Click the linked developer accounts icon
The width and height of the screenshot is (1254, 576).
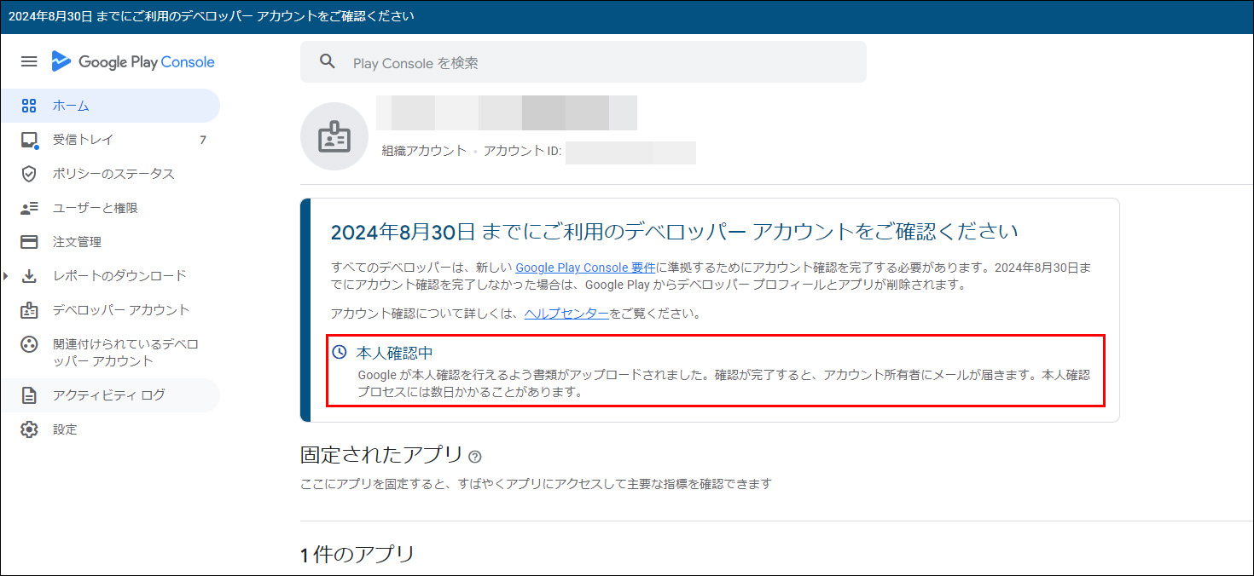tap(29, 344)
